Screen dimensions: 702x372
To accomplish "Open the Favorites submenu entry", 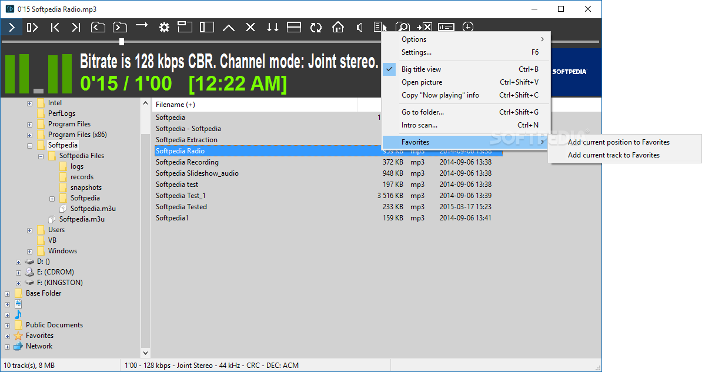I will tap(466, 142).
